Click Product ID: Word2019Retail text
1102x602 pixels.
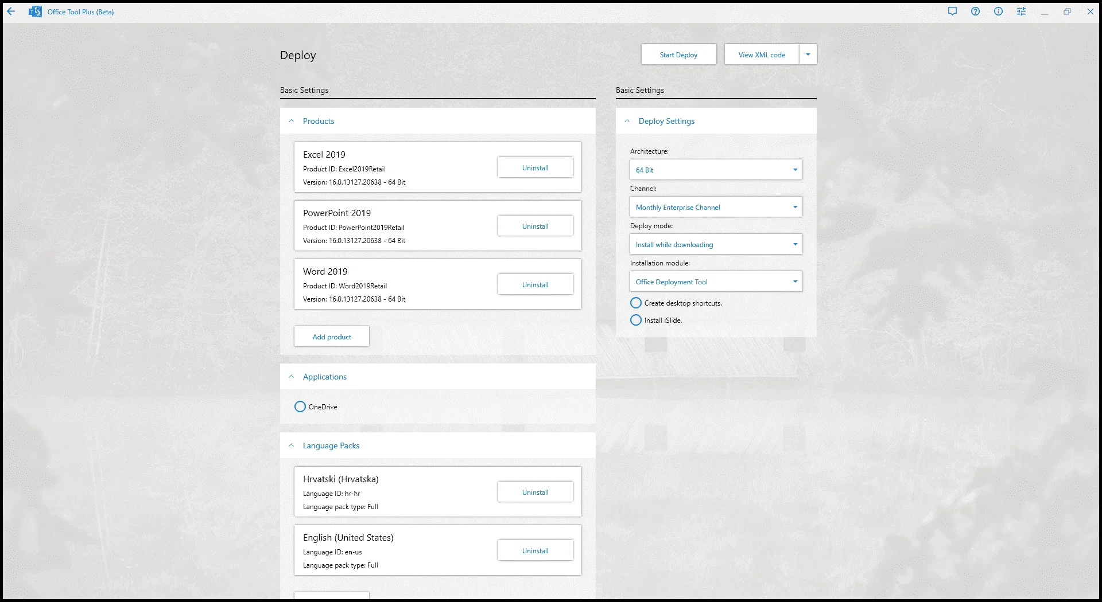(345, 286)
